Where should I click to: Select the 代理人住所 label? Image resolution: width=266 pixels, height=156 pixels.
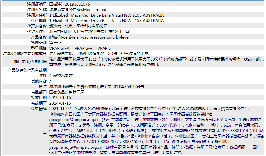37,31
